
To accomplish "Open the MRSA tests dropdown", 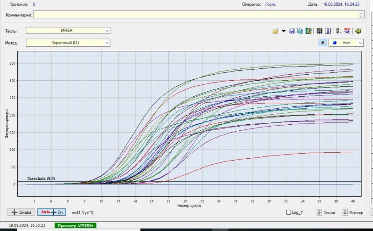I will 68,31.
